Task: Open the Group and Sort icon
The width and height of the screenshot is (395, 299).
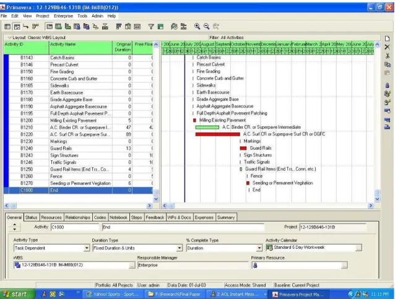Action: [x=160, y=27]
